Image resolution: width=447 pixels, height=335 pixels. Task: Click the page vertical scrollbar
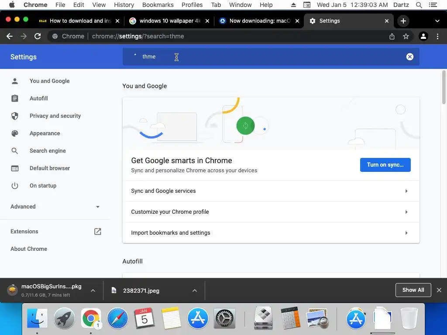pyautogui.click(x=444, y=87)
